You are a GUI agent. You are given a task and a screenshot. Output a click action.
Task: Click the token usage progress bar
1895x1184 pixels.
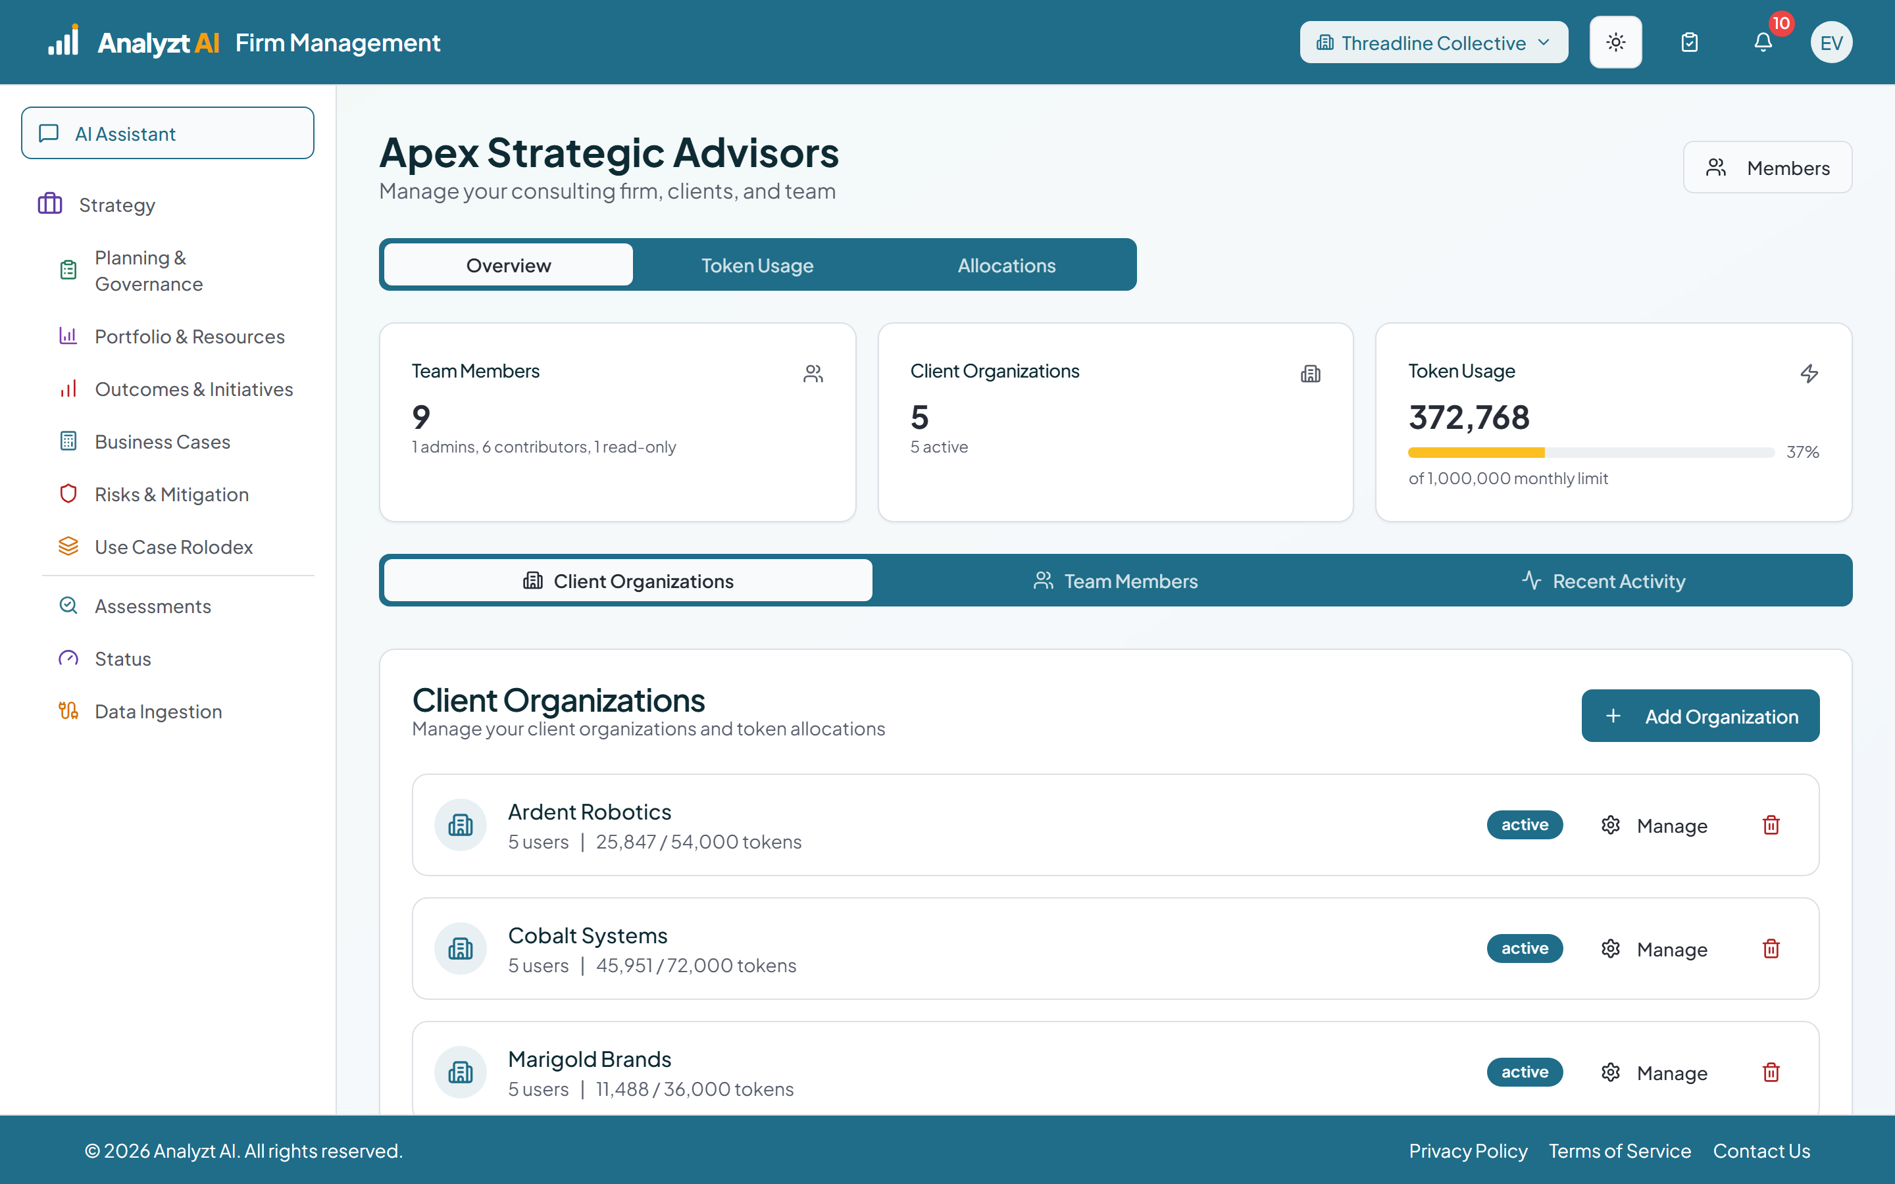[1590, 452]
